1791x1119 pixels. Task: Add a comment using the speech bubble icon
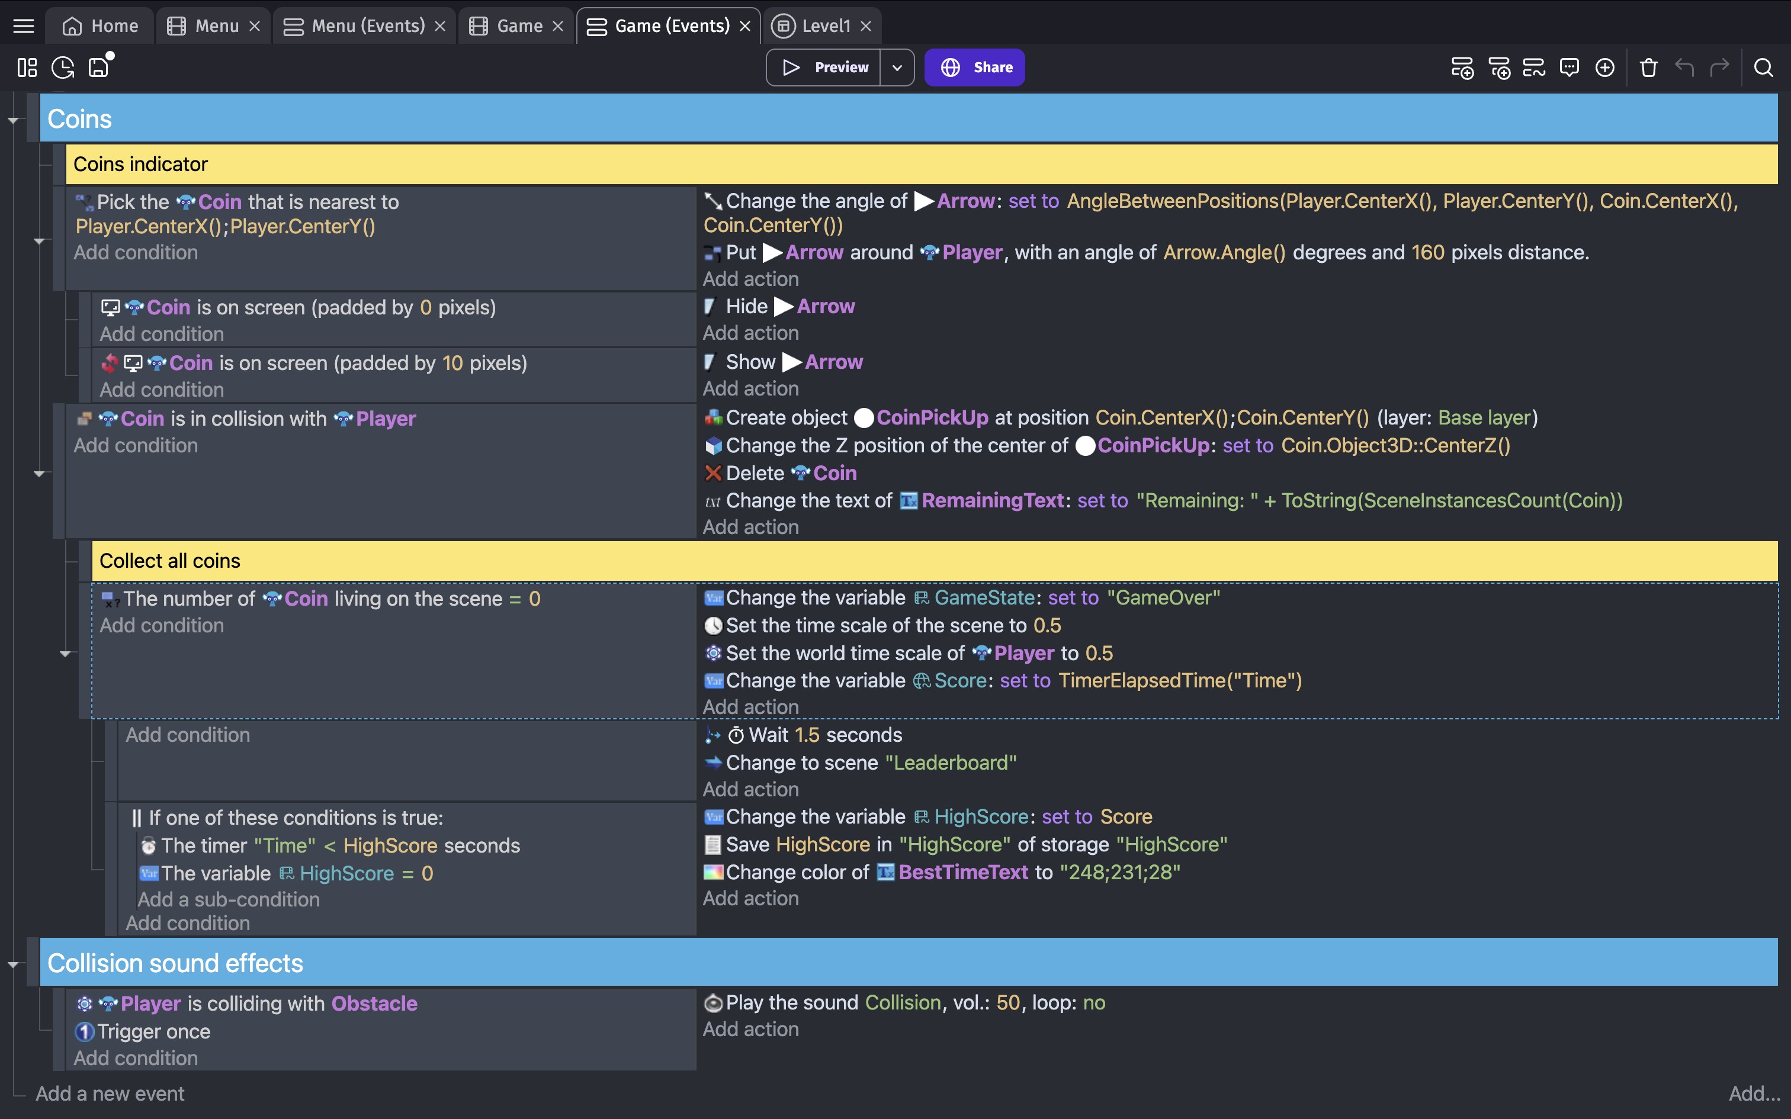[x=1569, y=67]
